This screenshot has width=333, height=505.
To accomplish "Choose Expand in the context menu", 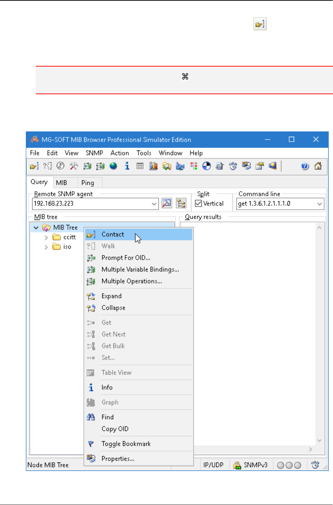I will click(139, 296).
